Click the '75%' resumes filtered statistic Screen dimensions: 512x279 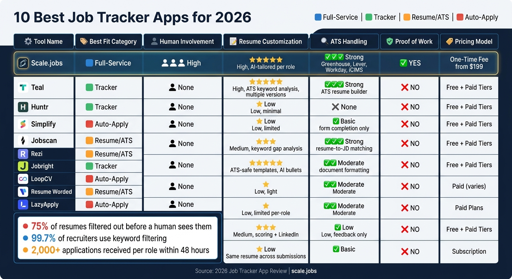tap(40, 226)
